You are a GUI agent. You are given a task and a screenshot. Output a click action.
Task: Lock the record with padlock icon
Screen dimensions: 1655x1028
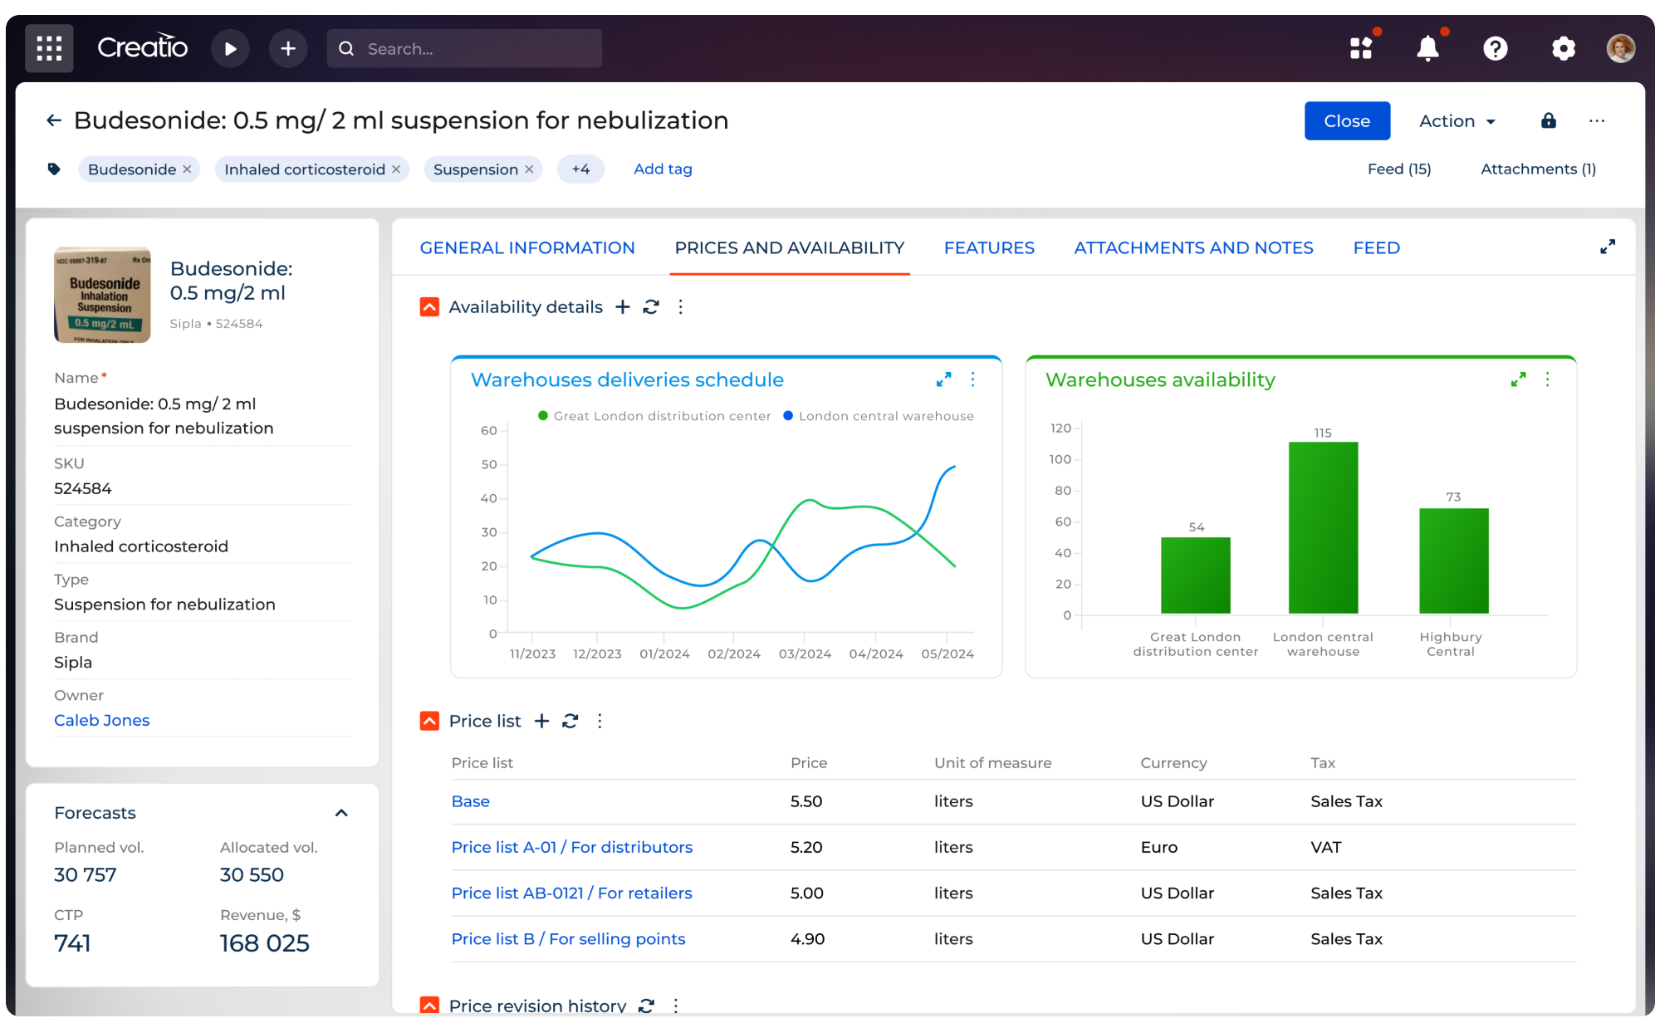(x=1548, y=120)
